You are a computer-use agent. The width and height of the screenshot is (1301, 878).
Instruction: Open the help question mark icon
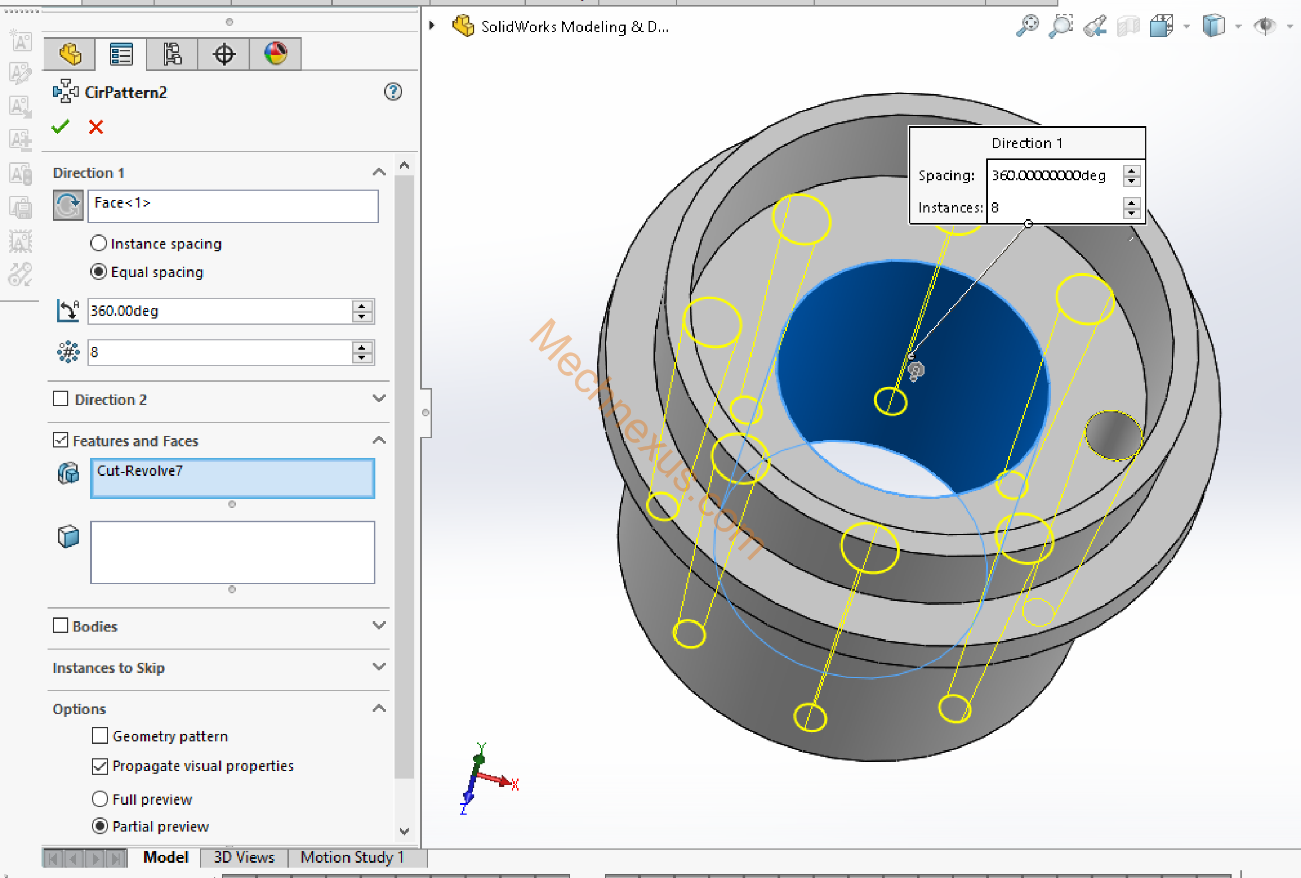[393, 92]
